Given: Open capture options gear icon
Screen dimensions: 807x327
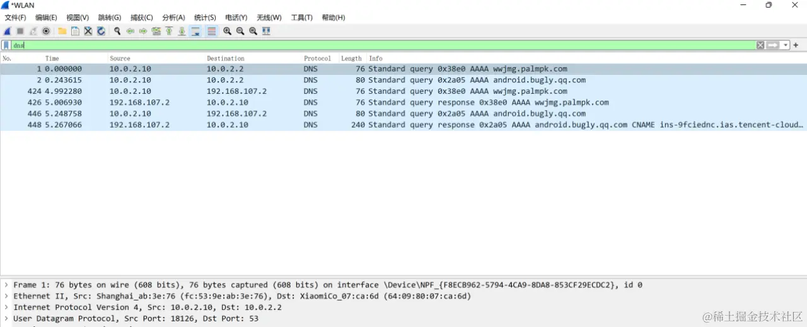Looking at the screenshot, I should point(45,31).
